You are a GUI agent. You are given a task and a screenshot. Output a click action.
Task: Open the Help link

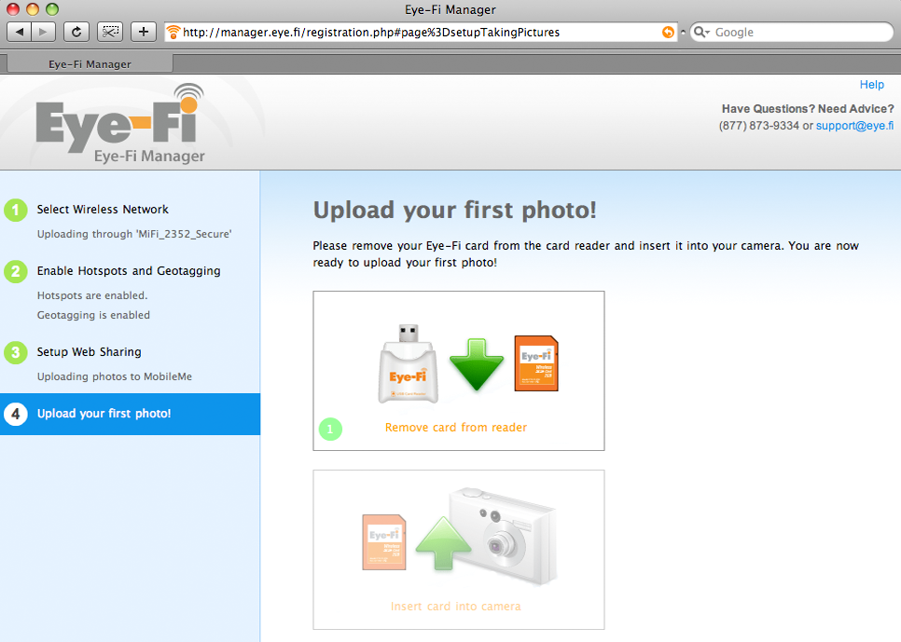(872, 85)
